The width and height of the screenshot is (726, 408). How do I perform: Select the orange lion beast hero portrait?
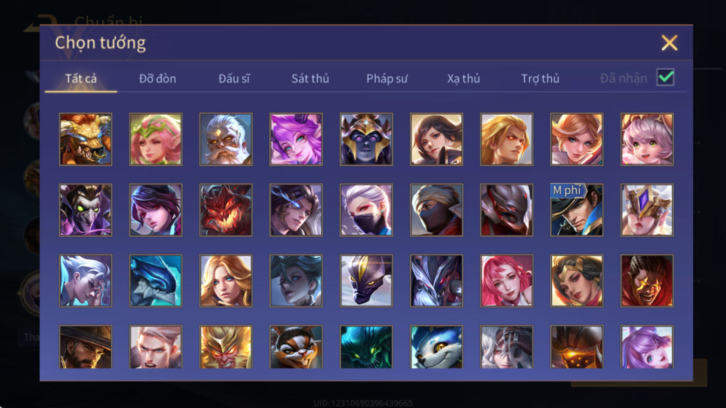pos(85,139)
